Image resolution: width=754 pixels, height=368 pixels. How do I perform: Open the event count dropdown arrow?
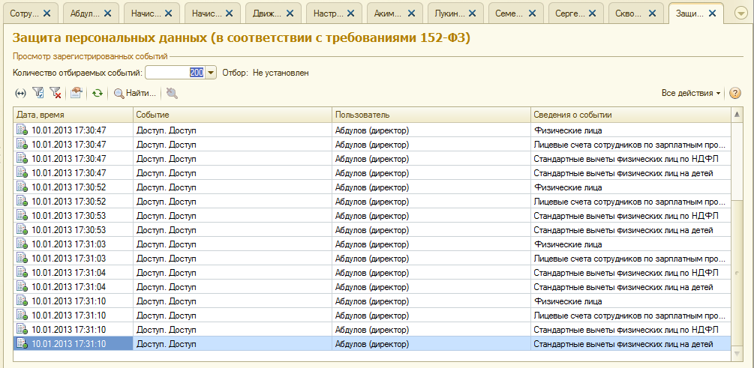pos(211,73)
